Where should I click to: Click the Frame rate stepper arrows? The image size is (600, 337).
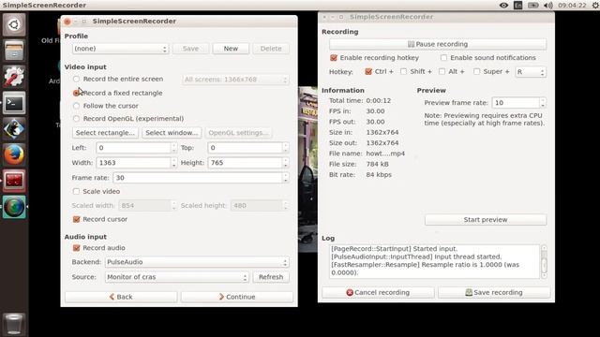(x=285, y=178)
